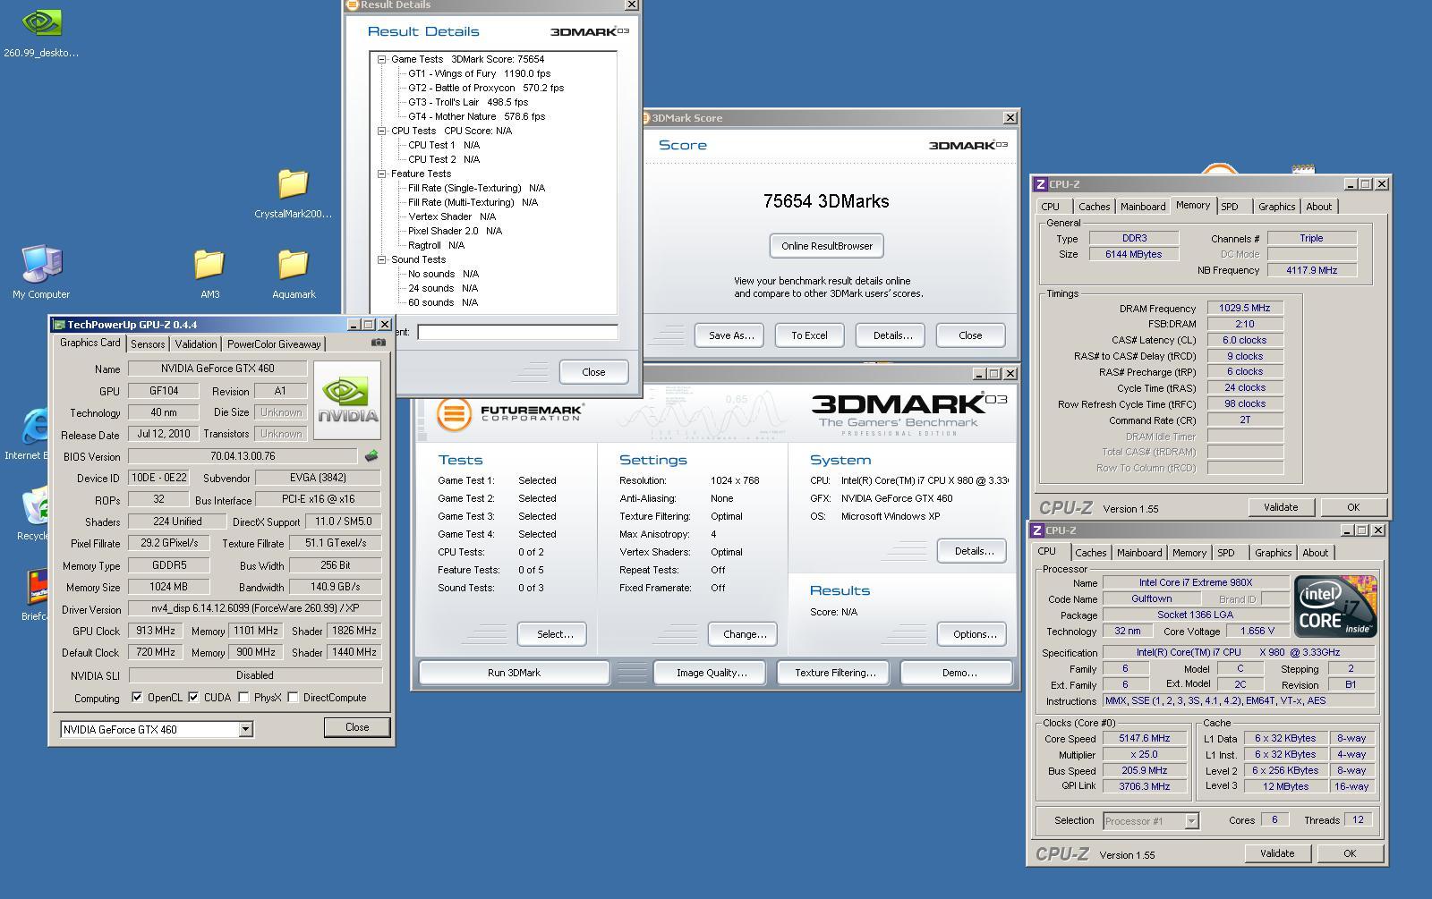1432x899 pixels.
Task: Toggle the DirectCompute checkbox in GPU-Z
Action: point(293,698)
